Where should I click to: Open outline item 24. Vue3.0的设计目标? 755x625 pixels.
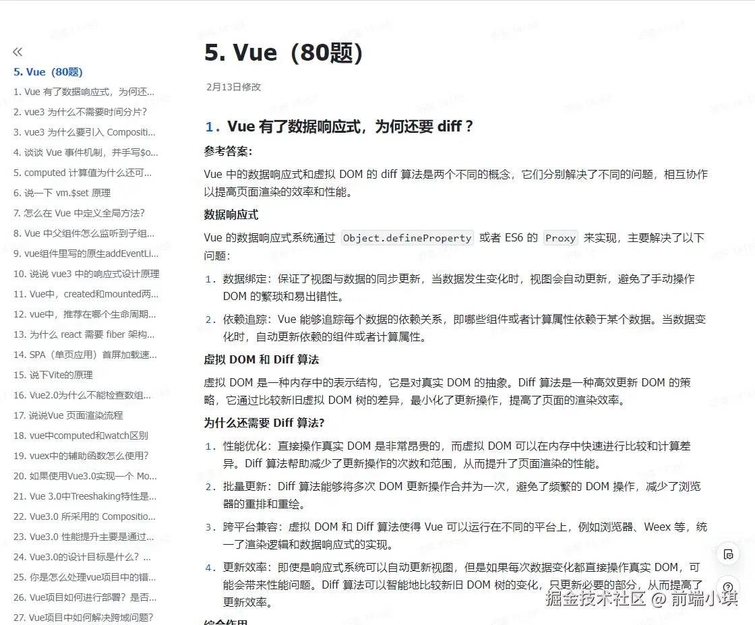[82, 557]
